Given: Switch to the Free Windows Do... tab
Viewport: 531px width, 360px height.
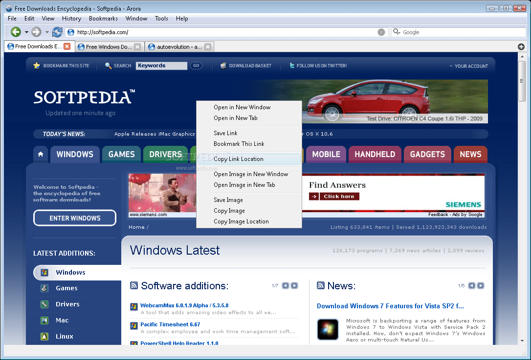Looking at the screenshot, I should 109,47.
